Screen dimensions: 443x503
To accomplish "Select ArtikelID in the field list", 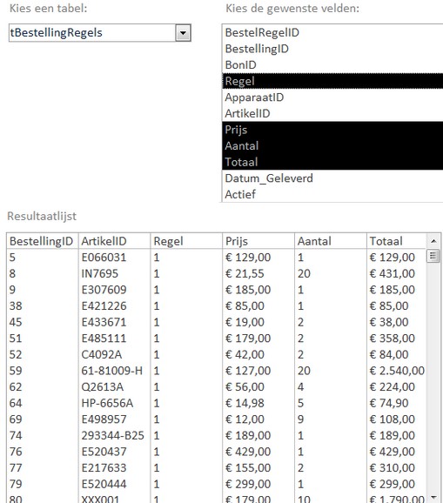I will [x=332, y=113].
